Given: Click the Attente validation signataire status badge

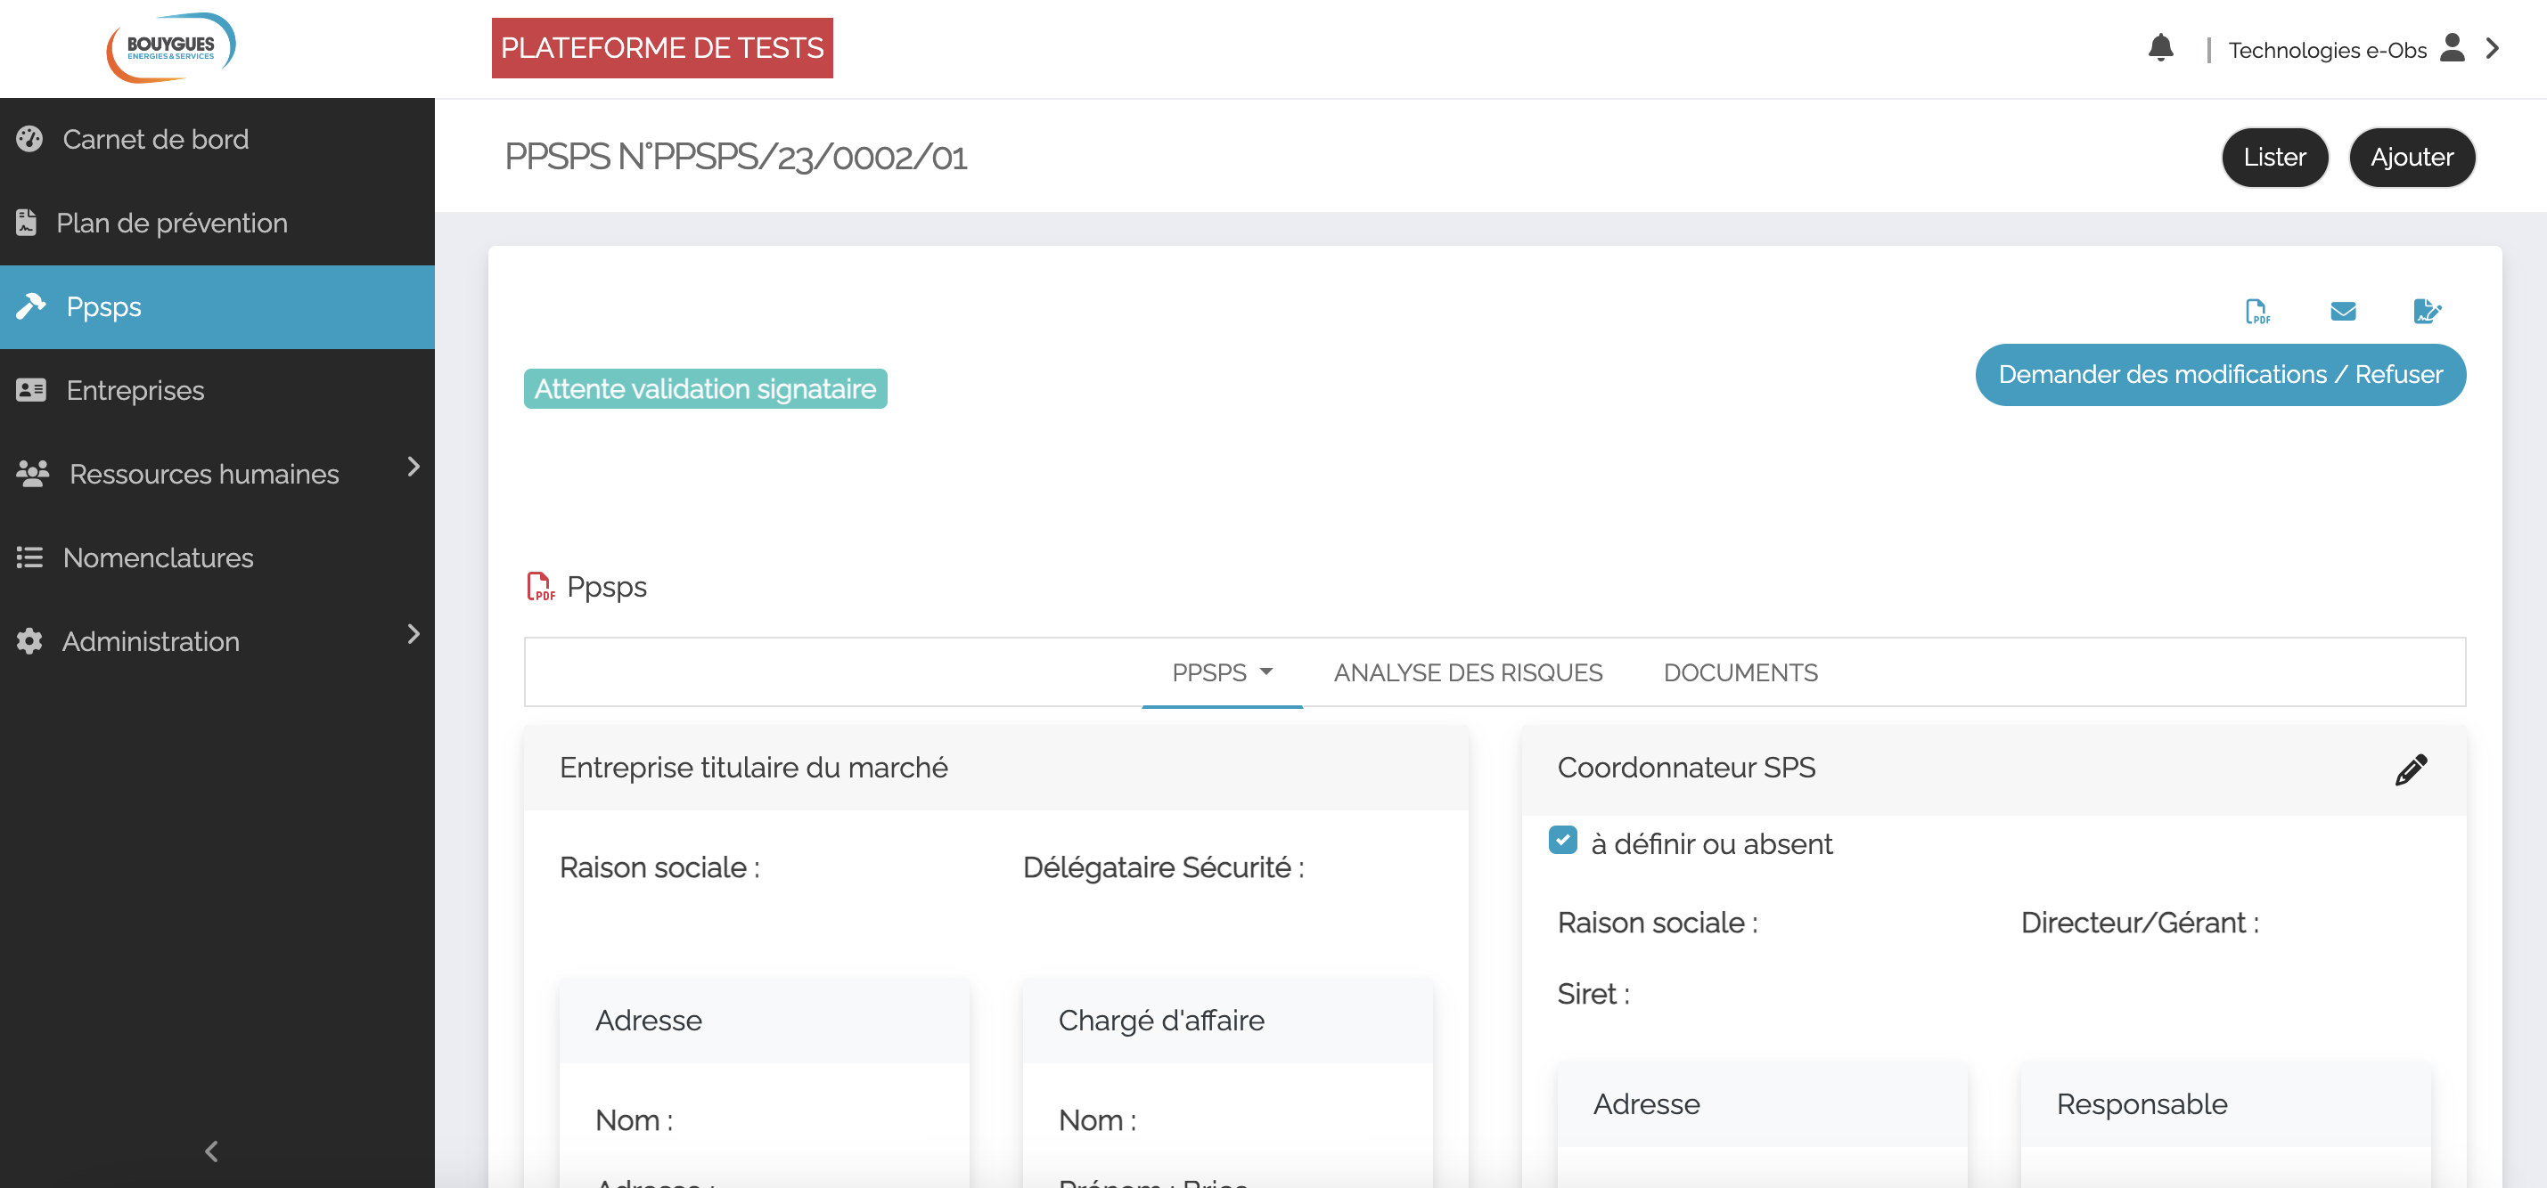Looking at the screenshot, I should point(705,388).
